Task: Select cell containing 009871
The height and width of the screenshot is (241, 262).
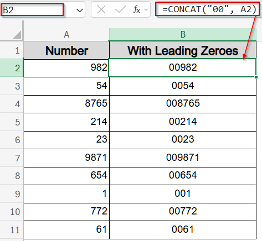Action: point(183,158)
